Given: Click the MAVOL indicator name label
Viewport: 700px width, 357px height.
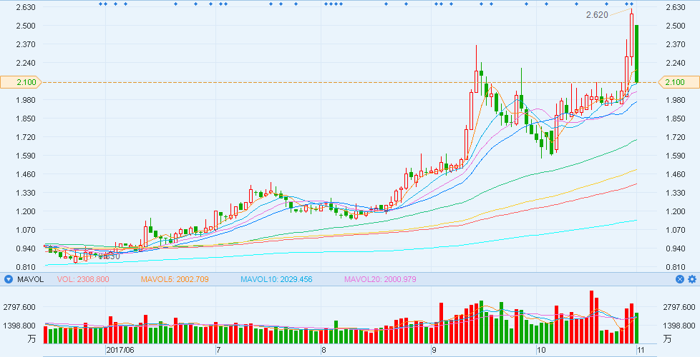Looking at the screenshot, I should (x=30, y=280).
